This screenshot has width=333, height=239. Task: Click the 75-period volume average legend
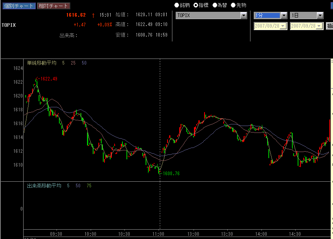[x=89, y=186]
